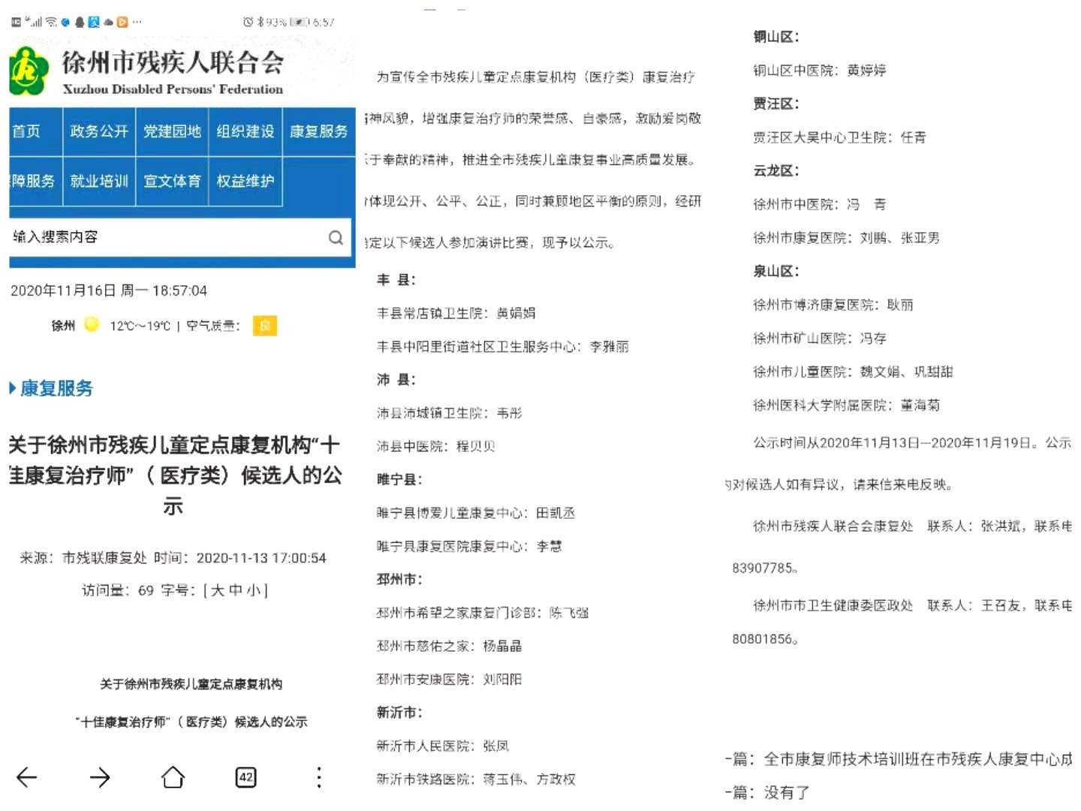Tap the line 徐州医科大学附属医院:董海菊
Viewport: 1081px width, 811px height.
847,405
